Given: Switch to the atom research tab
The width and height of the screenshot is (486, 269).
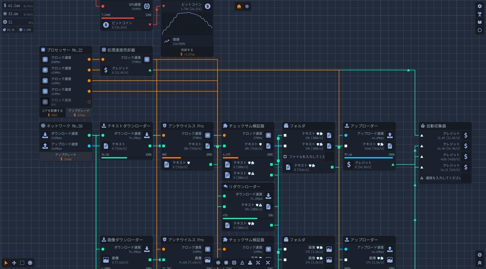Looking at the screenshot, I should pos(247,6).
